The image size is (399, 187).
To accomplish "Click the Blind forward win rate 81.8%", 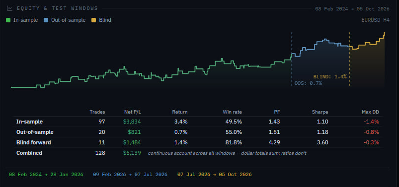I will tap(234, 142).
